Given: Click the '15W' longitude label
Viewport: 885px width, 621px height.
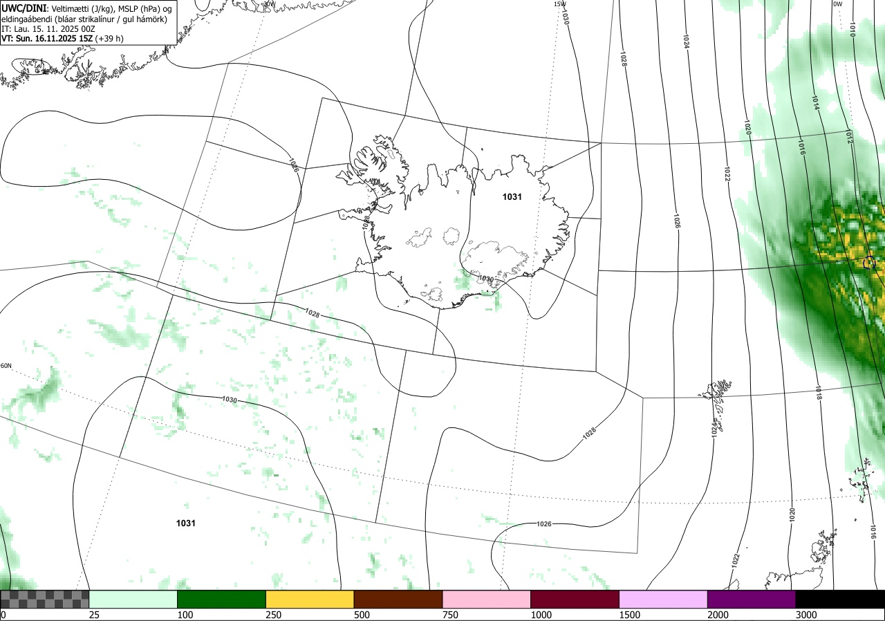Looking at the screenshot, I should pyautogui.click(x=559, y=3).
